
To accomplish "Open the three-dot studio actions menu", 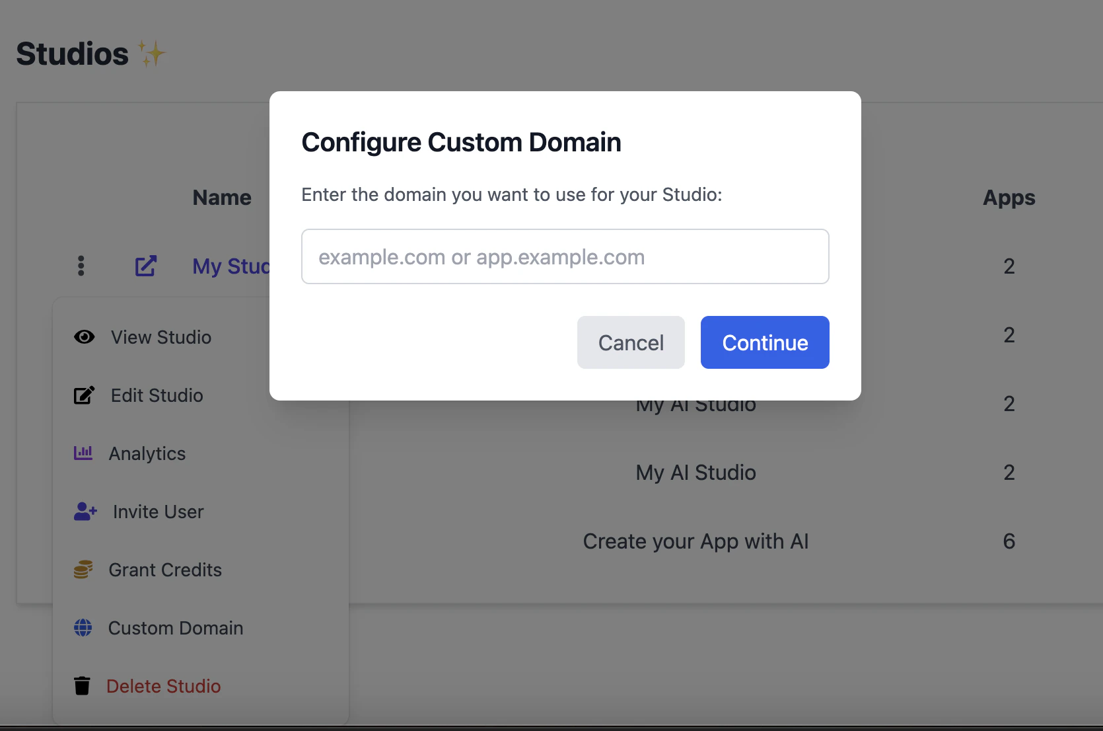I will point(81,266).
